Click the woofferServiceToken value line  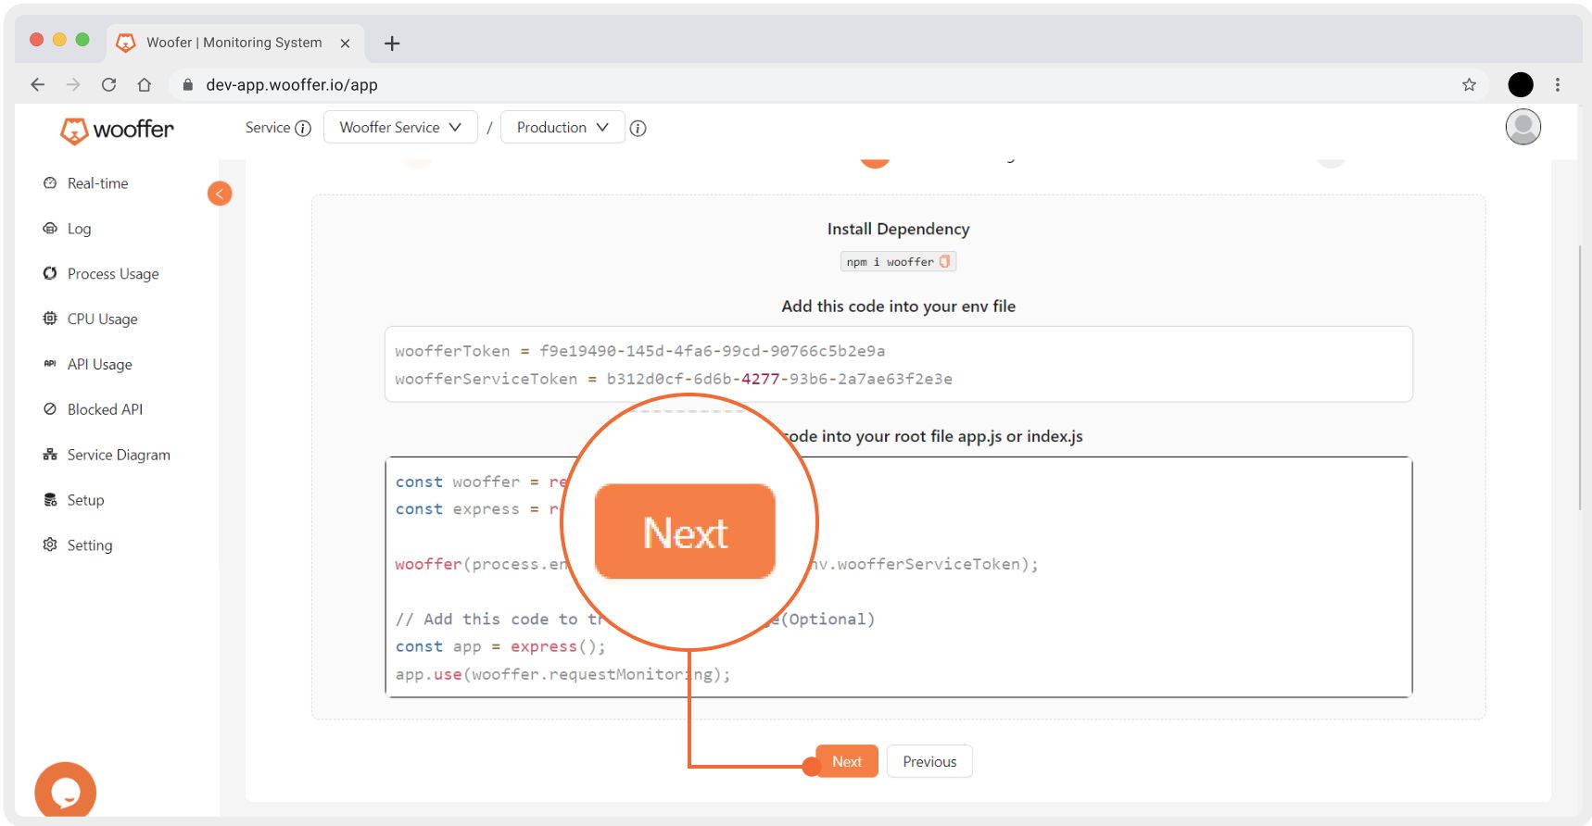(x=674, y=379)
